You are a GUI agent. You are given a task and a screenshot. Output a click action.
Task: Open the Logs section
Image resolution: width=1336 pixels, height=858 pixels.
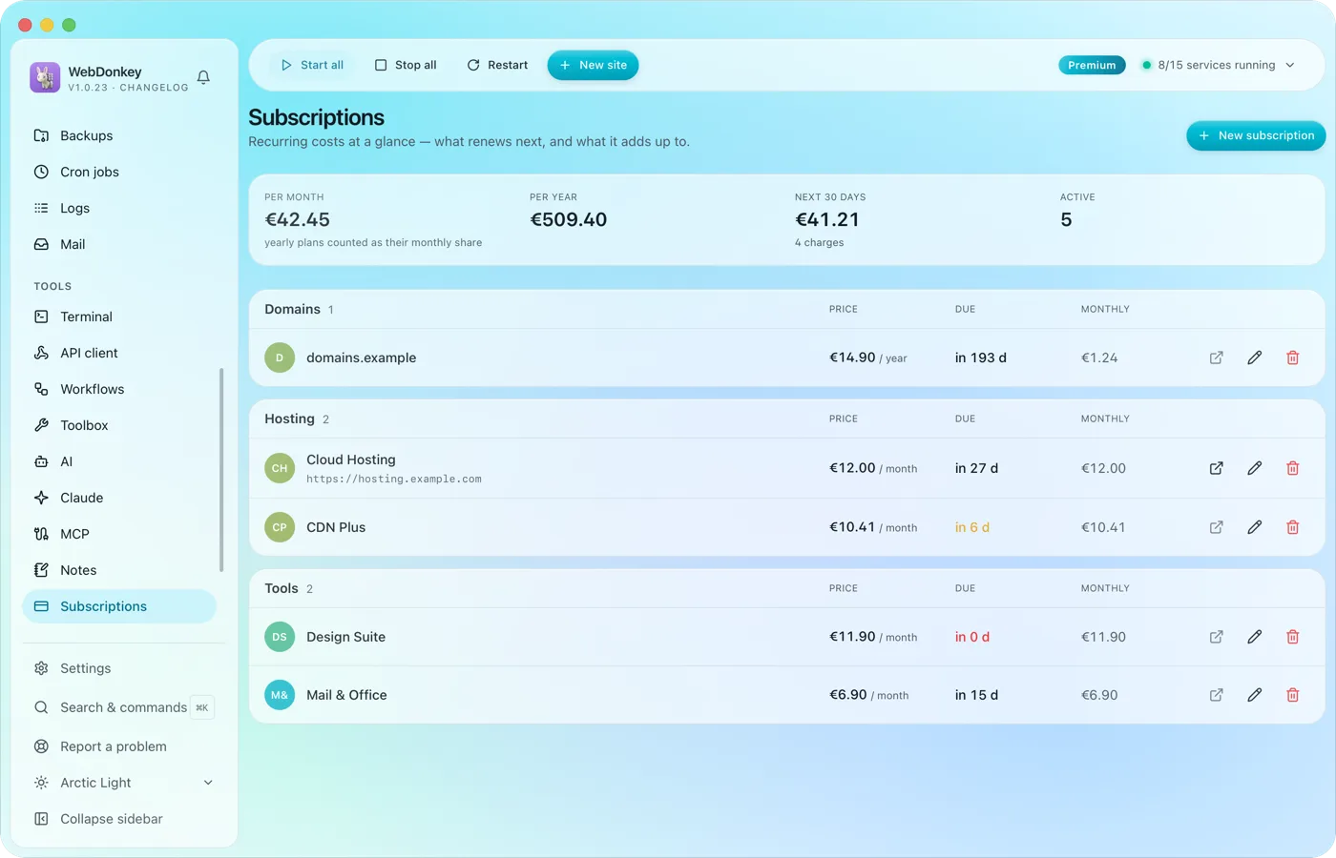tap(119, 208)
